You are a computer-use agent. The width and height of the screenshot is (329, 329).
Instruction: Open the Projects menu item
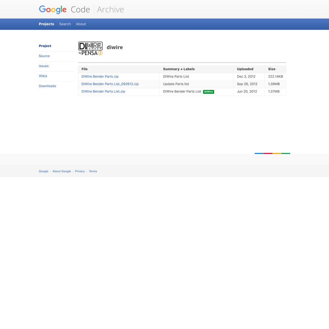click(x=46, y=24)
